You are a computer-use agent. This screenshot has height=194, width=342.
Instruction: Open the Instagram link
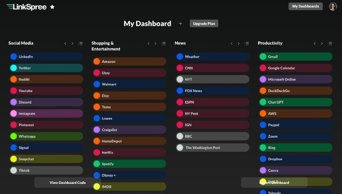coord(46,114)
